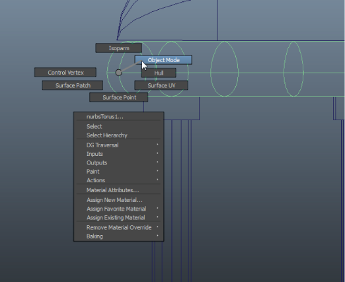The image size is (345, 282).
Task: Expand the Actions submenu
Action: (119, 180)
